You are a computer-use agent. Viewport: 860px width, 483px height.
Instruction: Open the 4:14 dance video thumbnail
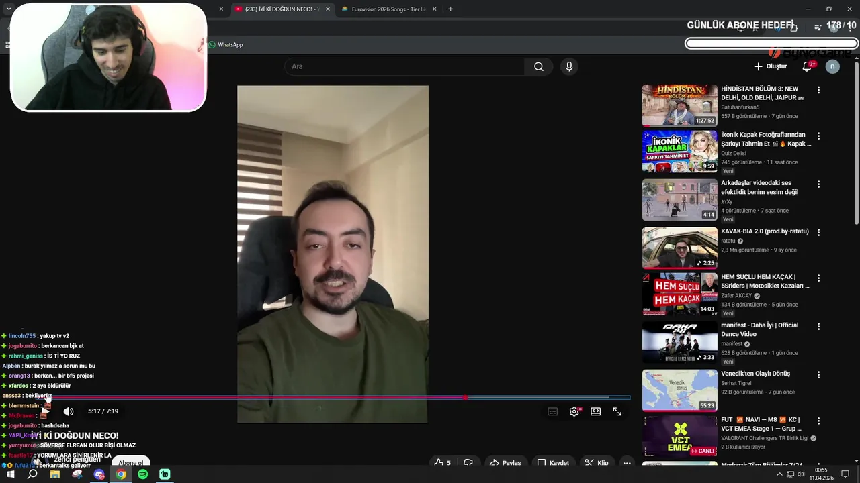tap(680, 200)
